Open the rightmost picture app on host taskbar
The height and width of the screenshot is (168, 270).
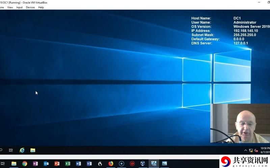pyautogui.click(x=164, y=164)
